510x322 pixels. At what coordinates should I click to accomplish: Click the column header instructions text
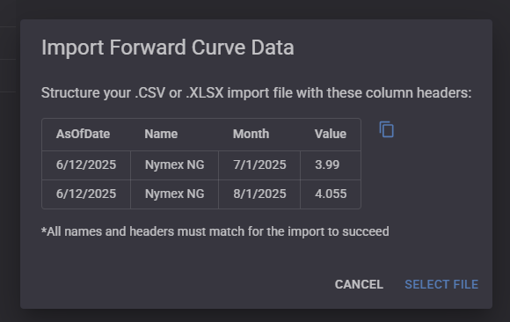tap(256, 93)
